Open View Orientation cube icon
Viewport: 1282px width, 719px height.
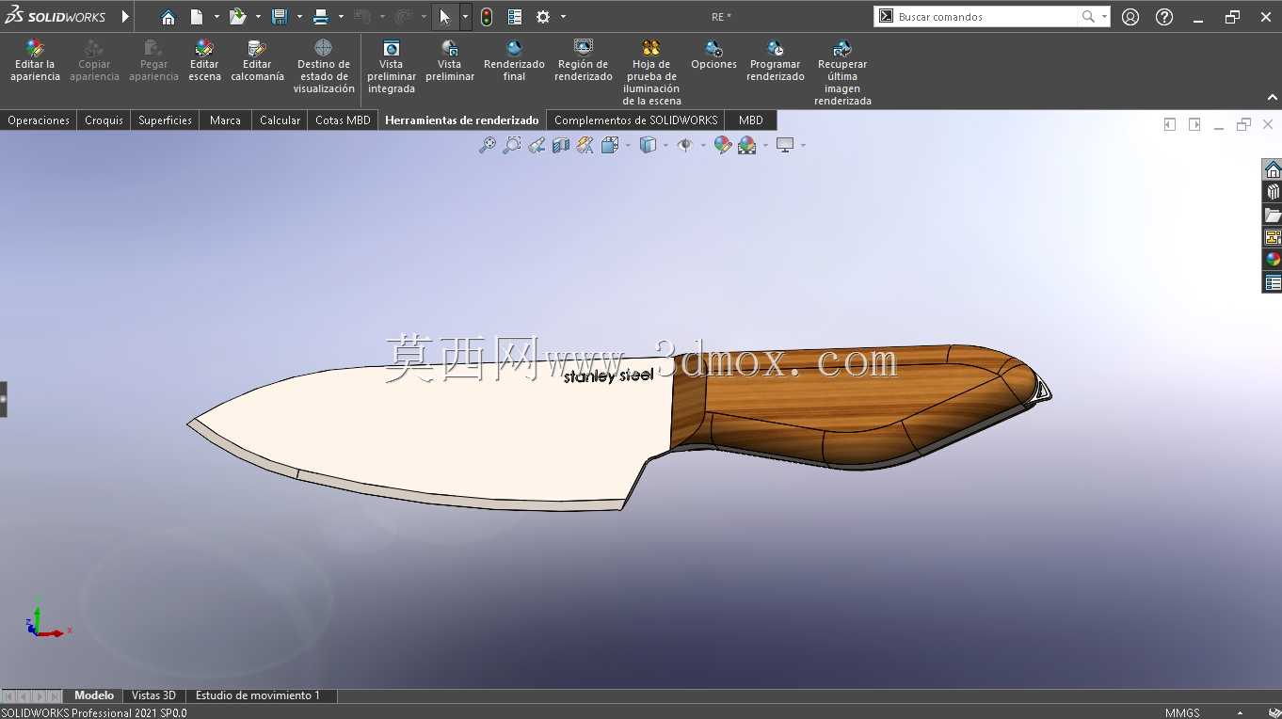pos(609,145)
